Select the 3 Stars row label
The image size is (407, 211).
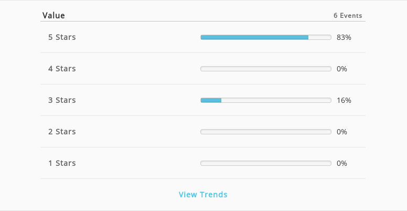tap(62, 100)
